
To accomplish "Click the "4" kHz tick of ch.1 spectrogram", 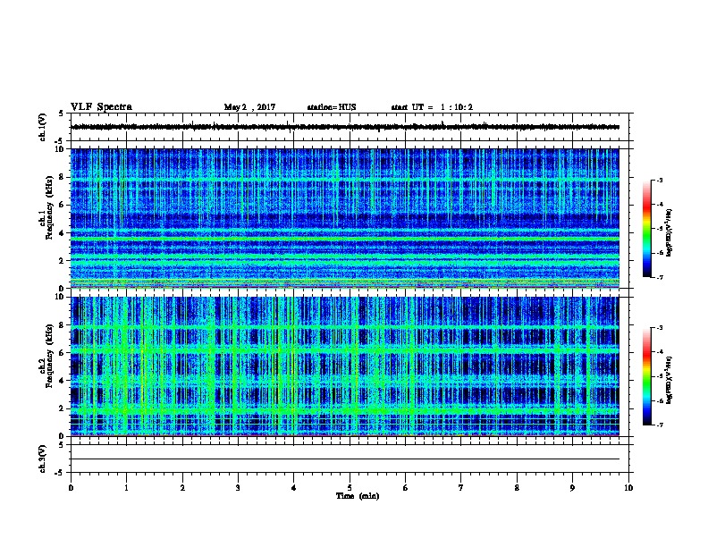I will [61, 233].
